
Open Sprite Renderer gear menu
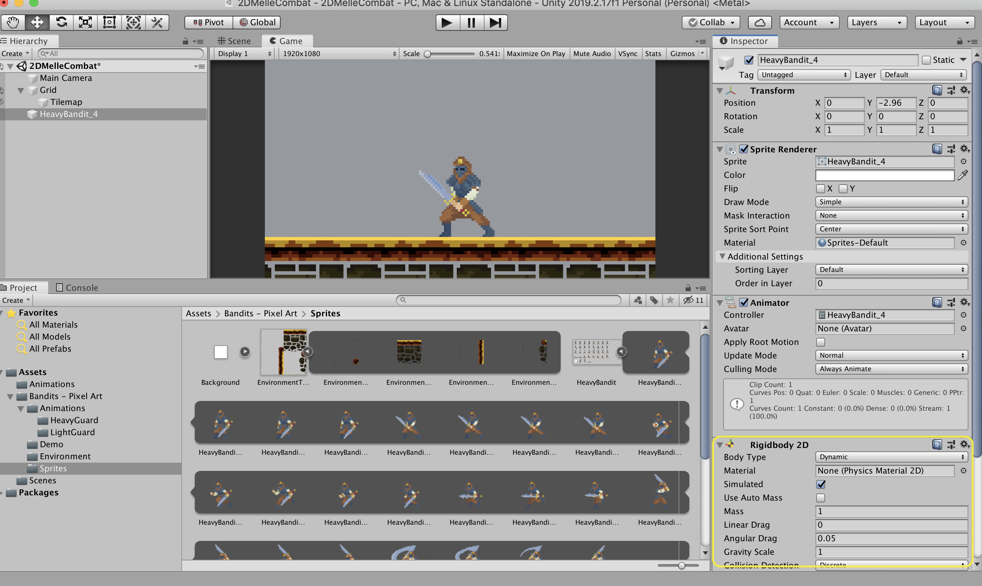(965, 149)
